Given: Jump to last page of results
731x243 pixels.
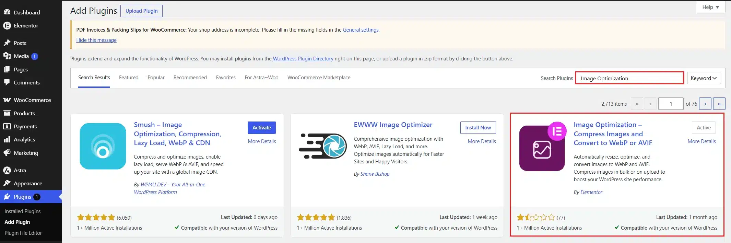Looking at the screenshot, I should coord(719,104).
